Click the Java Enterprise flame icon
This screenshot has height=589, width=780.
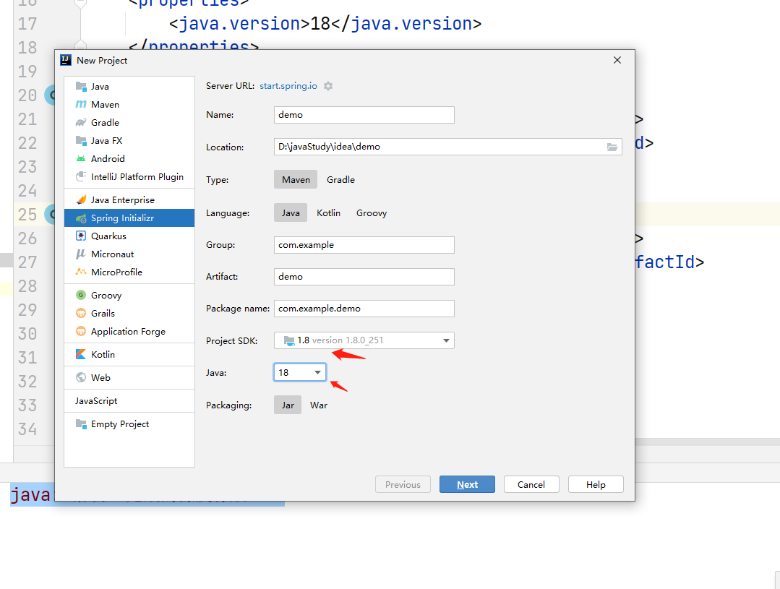(x=80, y=199)
